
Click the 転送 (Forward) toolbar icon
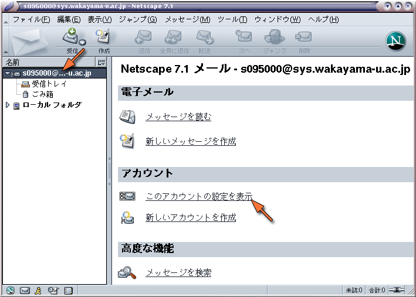point(205,36)
